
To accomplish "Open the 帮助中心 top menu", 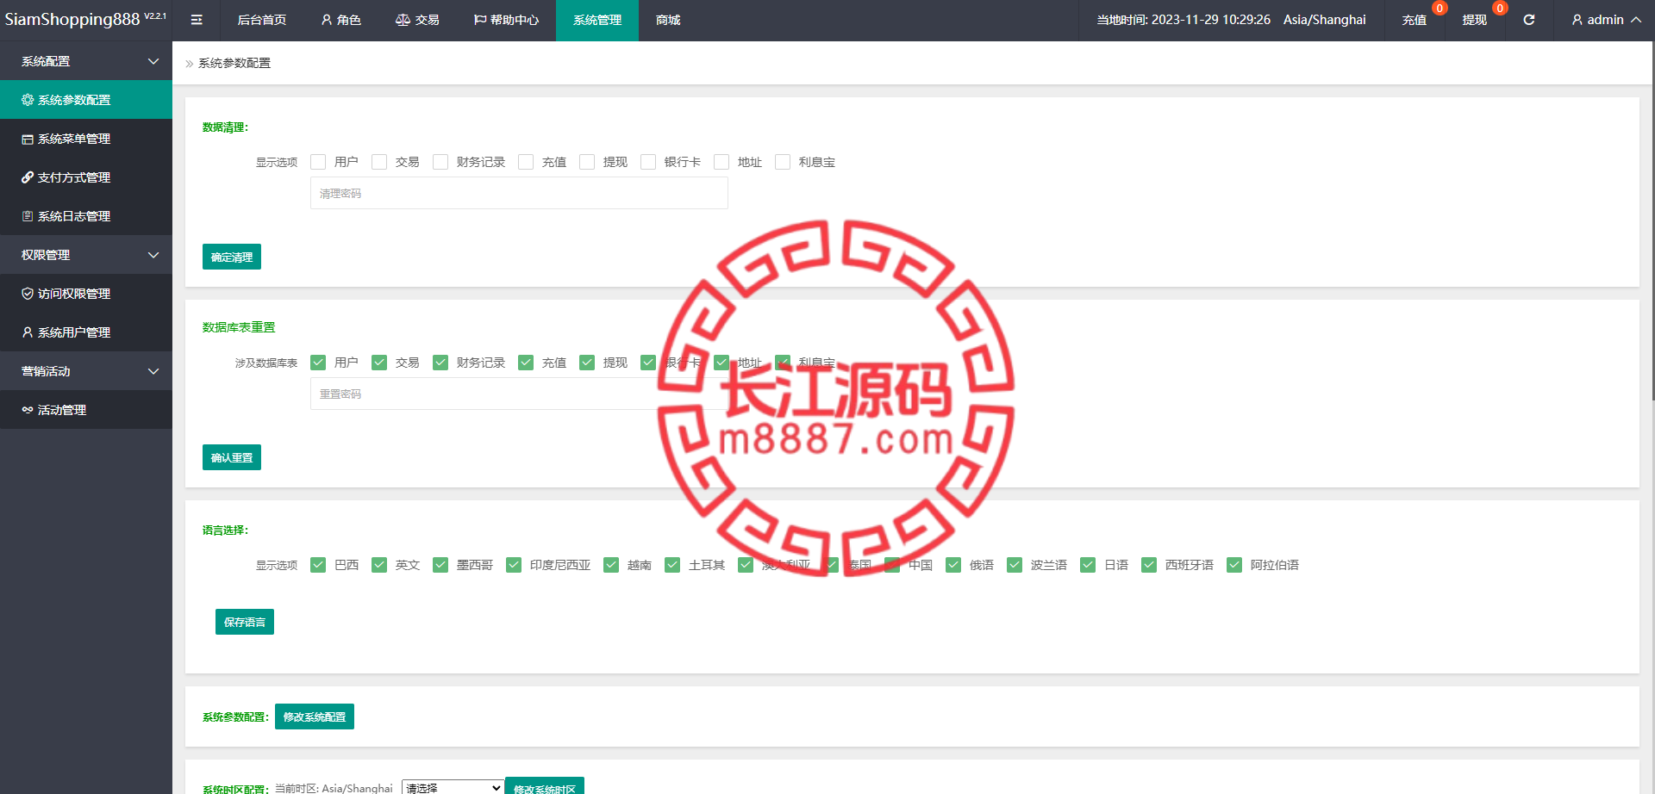I will [x=506, y=20].
